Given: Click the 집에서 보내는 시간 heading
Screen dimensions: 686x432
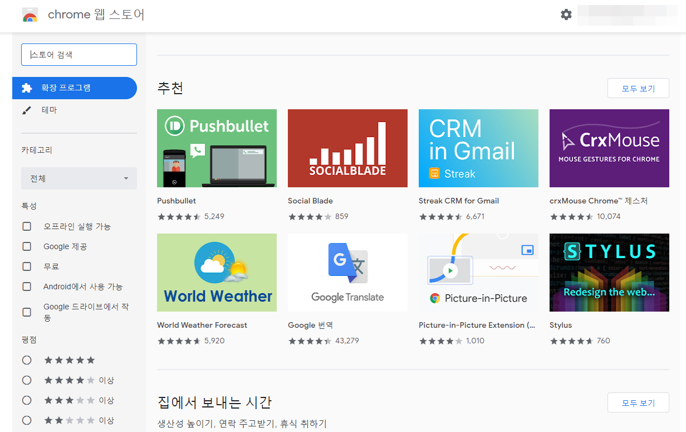Looking at the screenshot, I should (x=214, y=402).
